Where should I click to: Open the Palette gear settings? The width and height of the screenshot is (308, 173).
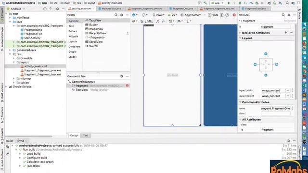pos(122,15)
